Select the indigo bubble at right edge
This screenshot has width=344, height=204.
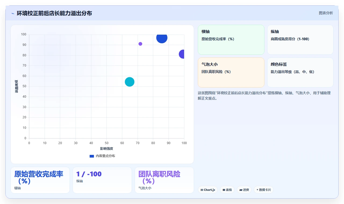pos(182,54)
